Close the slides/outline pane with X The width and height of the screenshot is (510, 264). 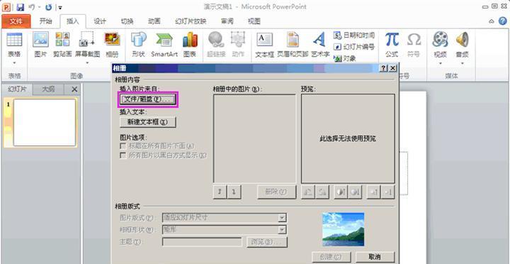[x=74, y=89]
